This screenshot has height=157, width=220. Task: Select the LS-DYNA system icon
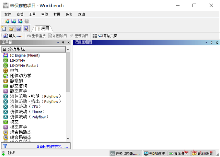pos(5,60)
